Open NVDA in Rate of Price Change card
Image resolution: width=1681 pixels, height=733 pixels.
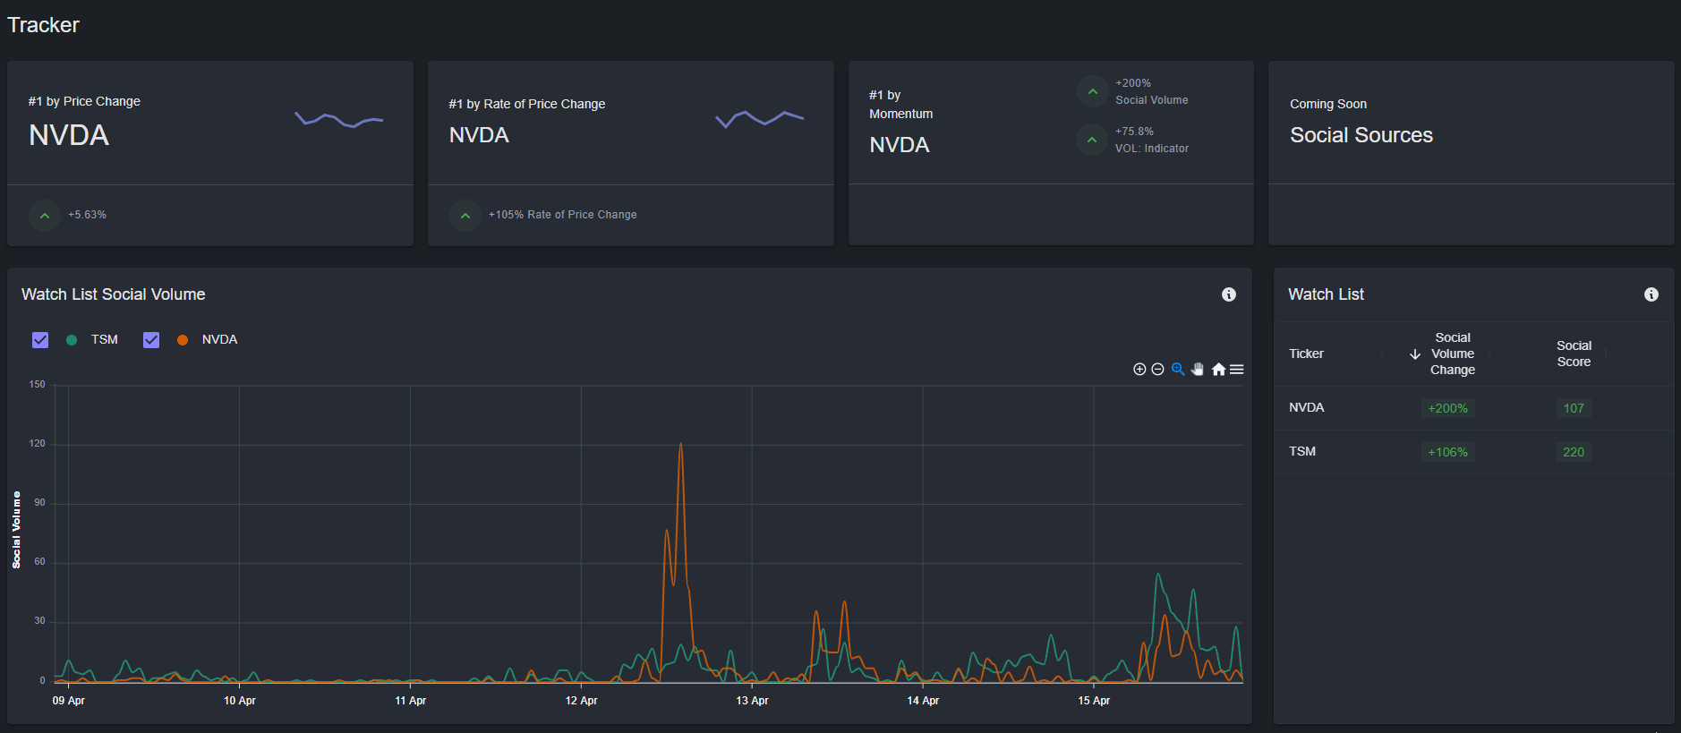[479, 135]
